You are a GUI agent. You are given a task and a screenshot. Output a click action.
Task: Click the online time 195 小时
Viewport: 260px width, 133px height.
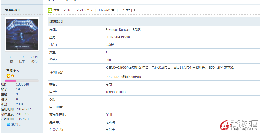coord(23,119)
